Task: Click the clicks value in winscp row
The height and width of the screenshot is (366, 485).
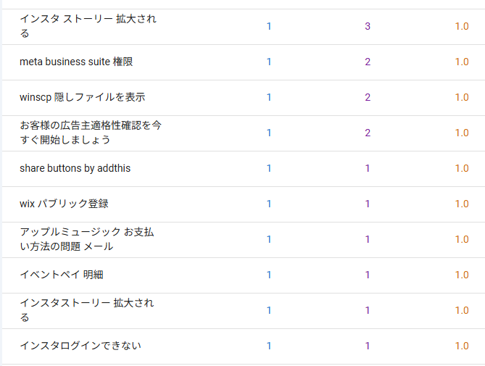Action: [x=269, y=98]
